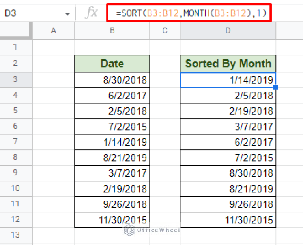
Task: Select row 13 header
Action: (x=16, y=235)
